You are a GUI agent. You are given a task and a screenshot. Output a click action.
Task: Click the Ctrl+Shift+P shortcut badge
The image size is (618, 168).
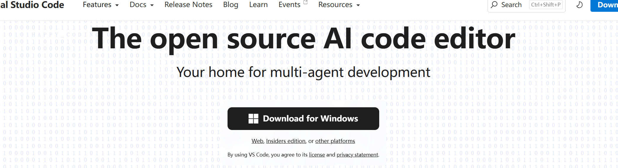pyautogui.click(x=546, y=5)
